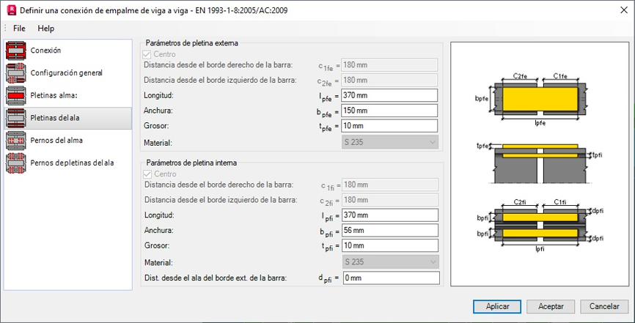Screen dimensions: 635x323
Task: Click the Conexión icon in sidebar
Action: pos(16,51)
